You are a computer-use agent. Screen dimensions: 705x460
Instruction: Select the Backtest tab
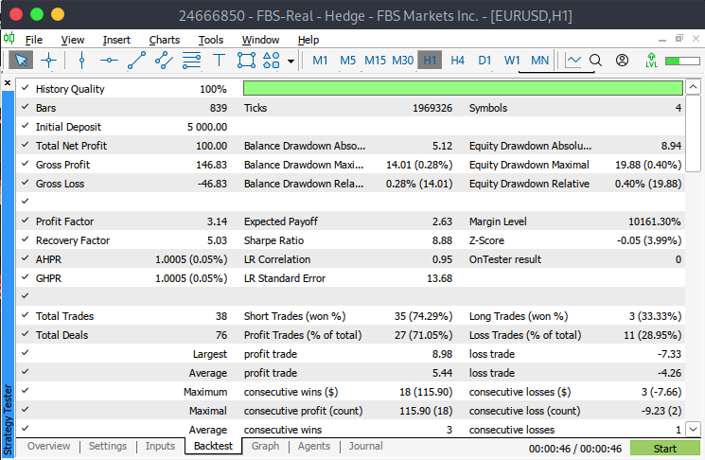click(213, 446)
